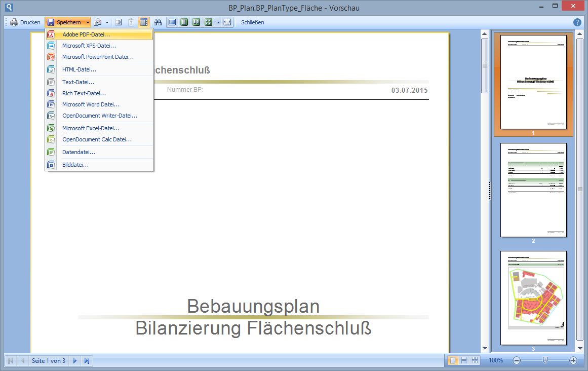Select the binoculars Search icon
Image resolution: width=588 pixels, height=371 pixels.
[158, 22]
